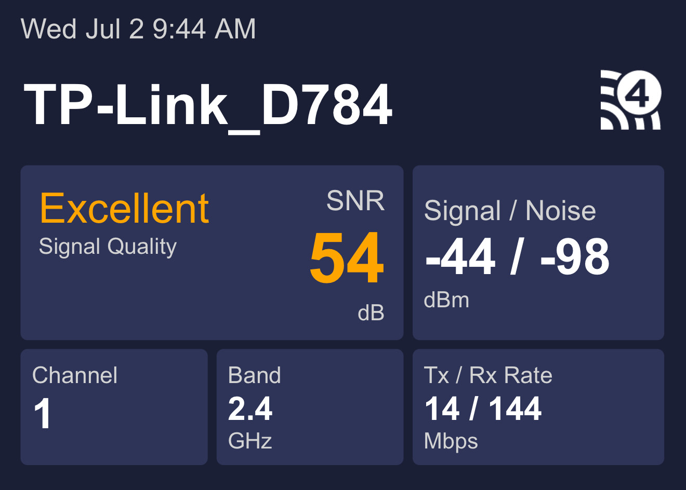
Task: Click the dBm unit label
Action: (x=446, y=300)
